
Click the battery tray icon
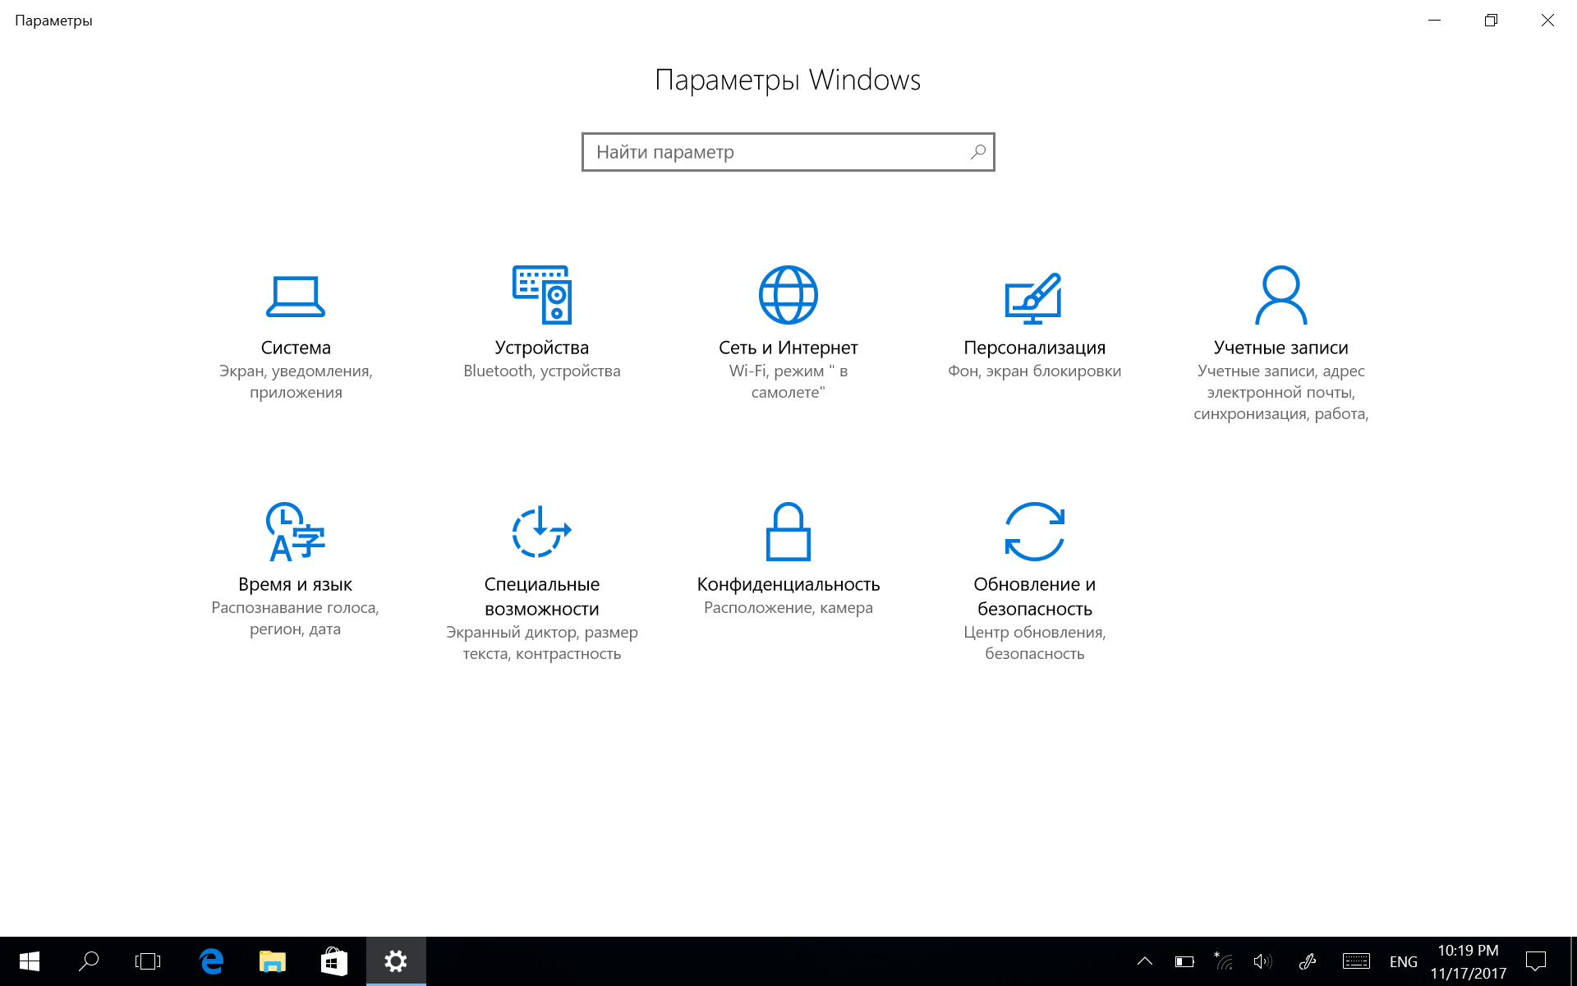click(1184, 961)
